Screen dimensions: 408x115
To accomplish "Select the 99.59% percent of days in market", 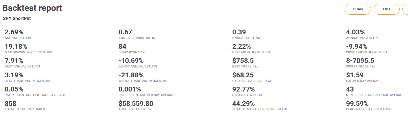I will pyautogui.click(x=357, y=104).
